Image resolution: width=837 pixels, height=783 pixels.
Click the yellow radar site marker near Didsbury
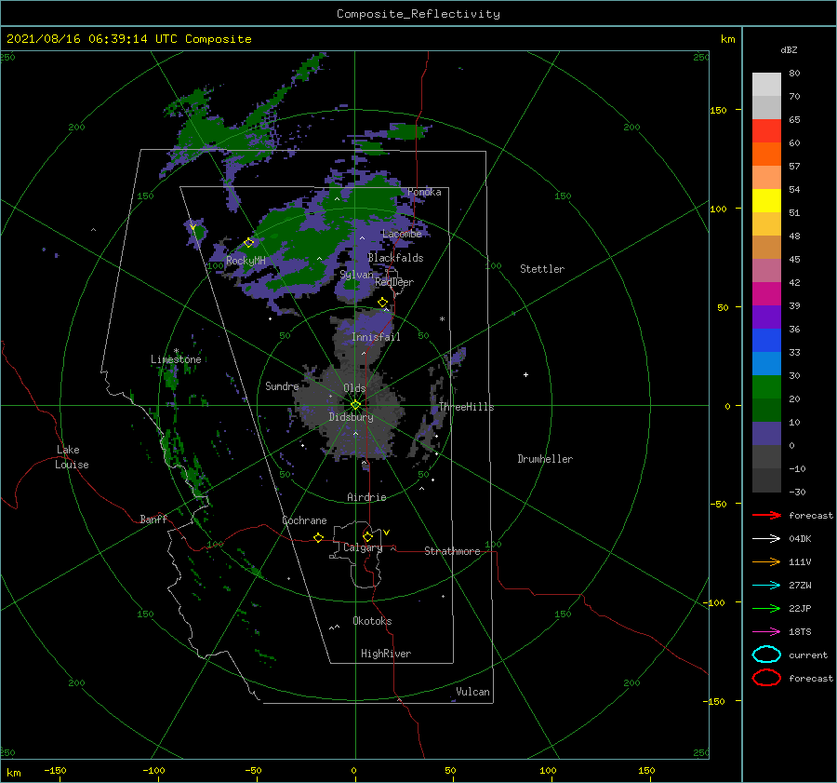pyautogui.click(x=355, y=405)
